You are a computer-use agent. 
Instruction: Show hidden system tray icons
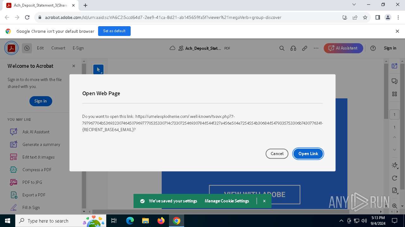(341, 221)
